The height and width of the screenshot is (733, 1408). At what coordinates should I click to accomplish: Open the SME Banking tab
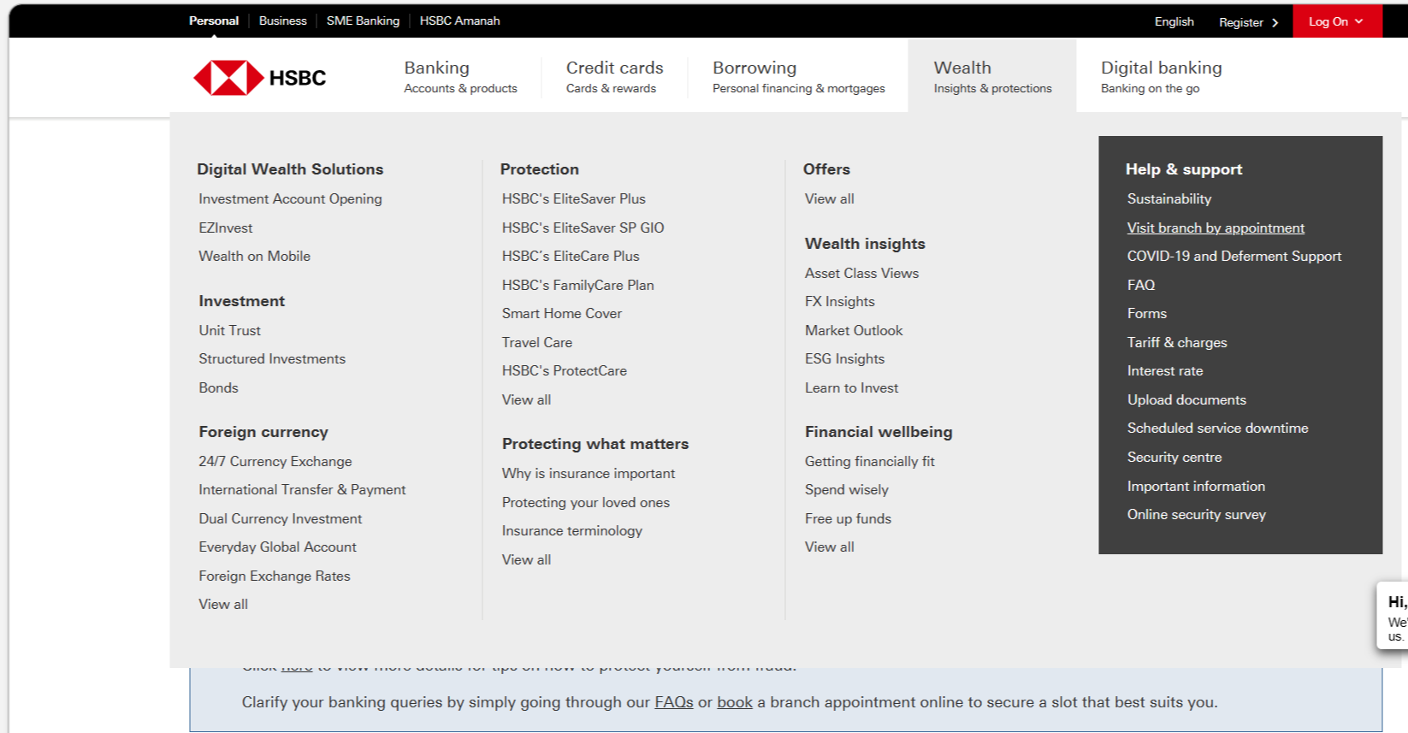[x=363, y=21]
